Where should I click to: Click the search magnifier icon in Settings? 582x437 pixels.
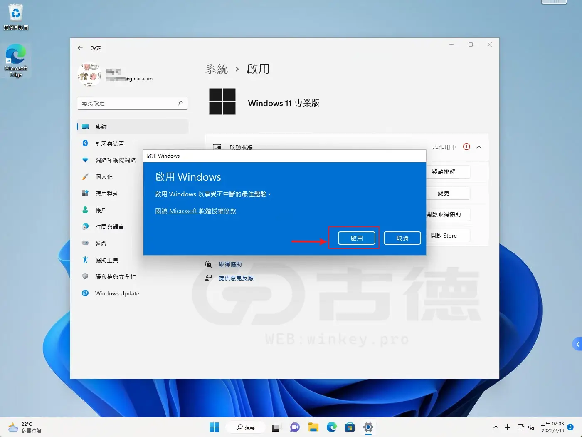180,103
